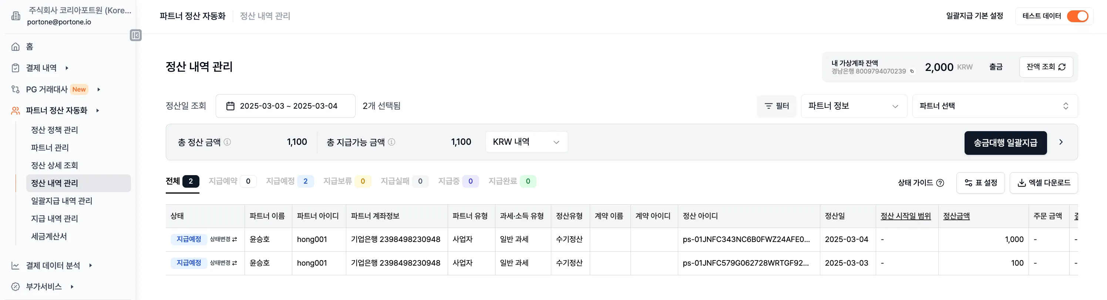Open the calendar icon in 정산일 조회

231,106
